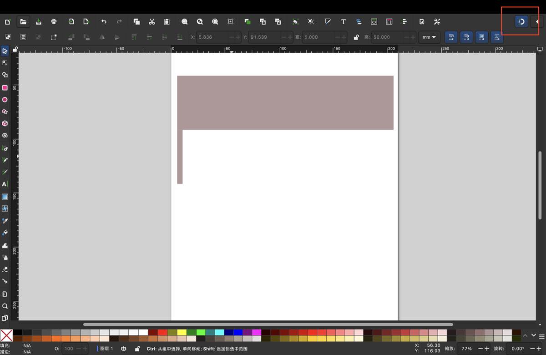Open the Document Properties icon
Screen dimensions: 546x355
pos(422,21)
